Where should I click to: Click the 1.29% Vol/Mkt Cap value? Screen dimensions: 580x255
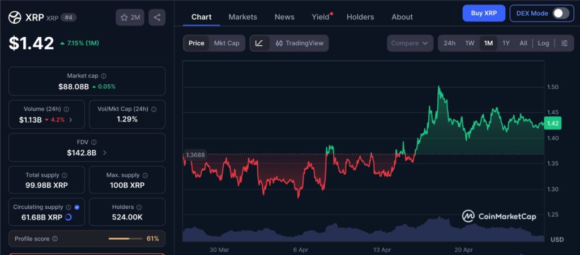pyautogui.click(x=127, y=119)
